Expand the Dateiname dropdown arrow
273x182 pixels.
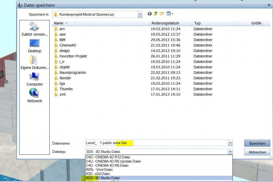tap(230, 143)
